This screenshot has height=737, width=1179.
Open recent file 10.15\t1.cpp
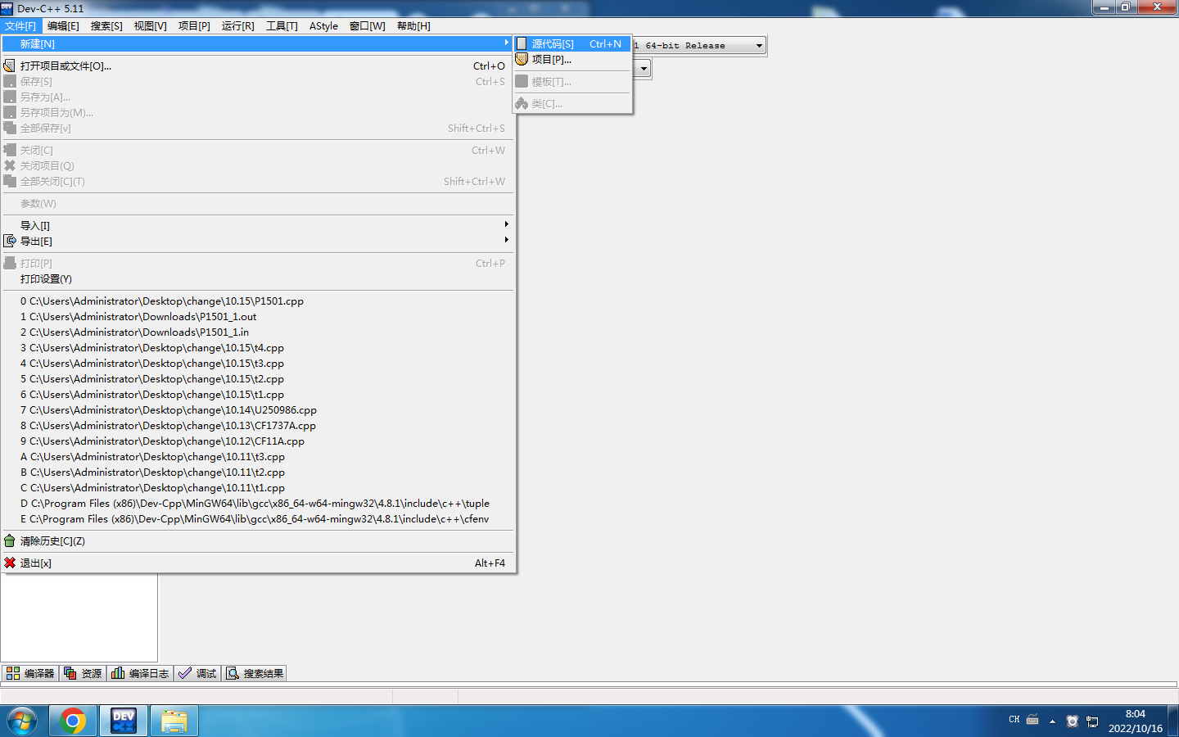257,395
